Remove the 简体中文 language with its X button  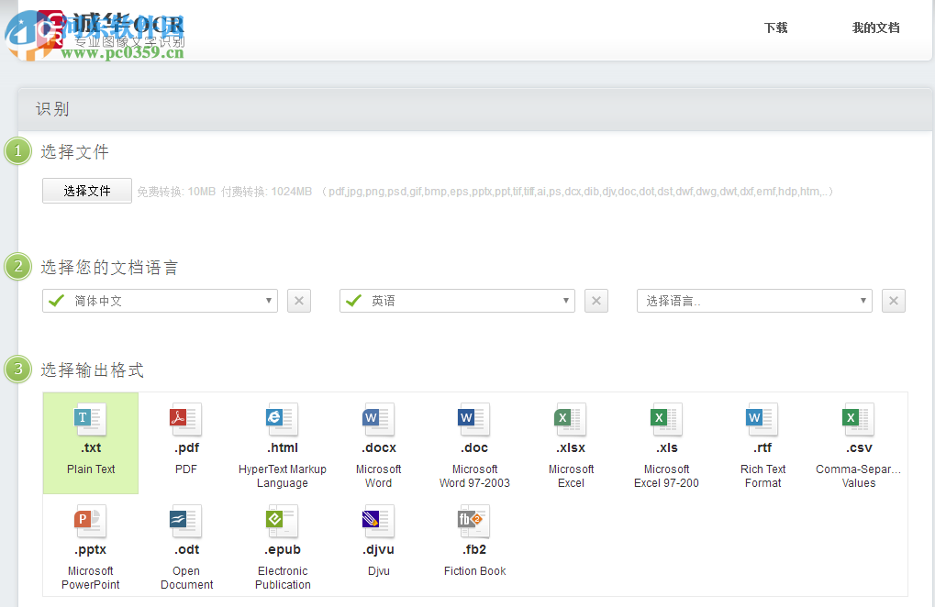pyautogui.click(x=299, y=301)
